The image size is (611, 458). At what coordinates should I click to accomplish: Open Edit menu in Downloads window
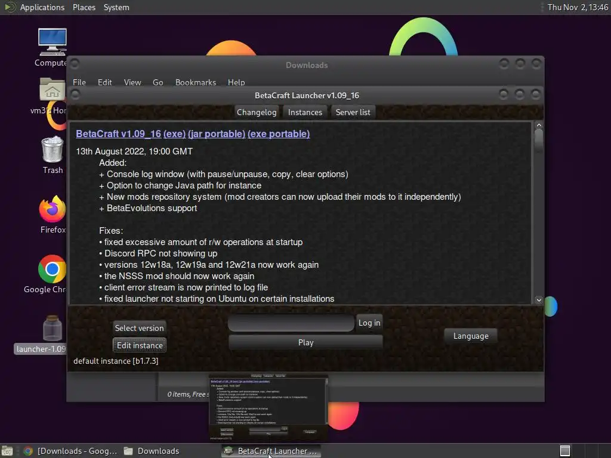(x=104, y=82)
